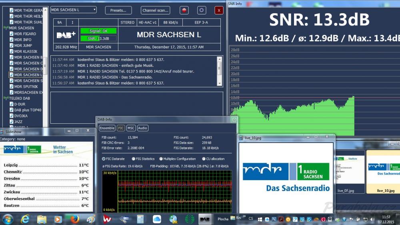Image resolution: width=400 pixels, height=225 pixels.
Task: Open Calculator from taskbar
Action: coord(140,219)
